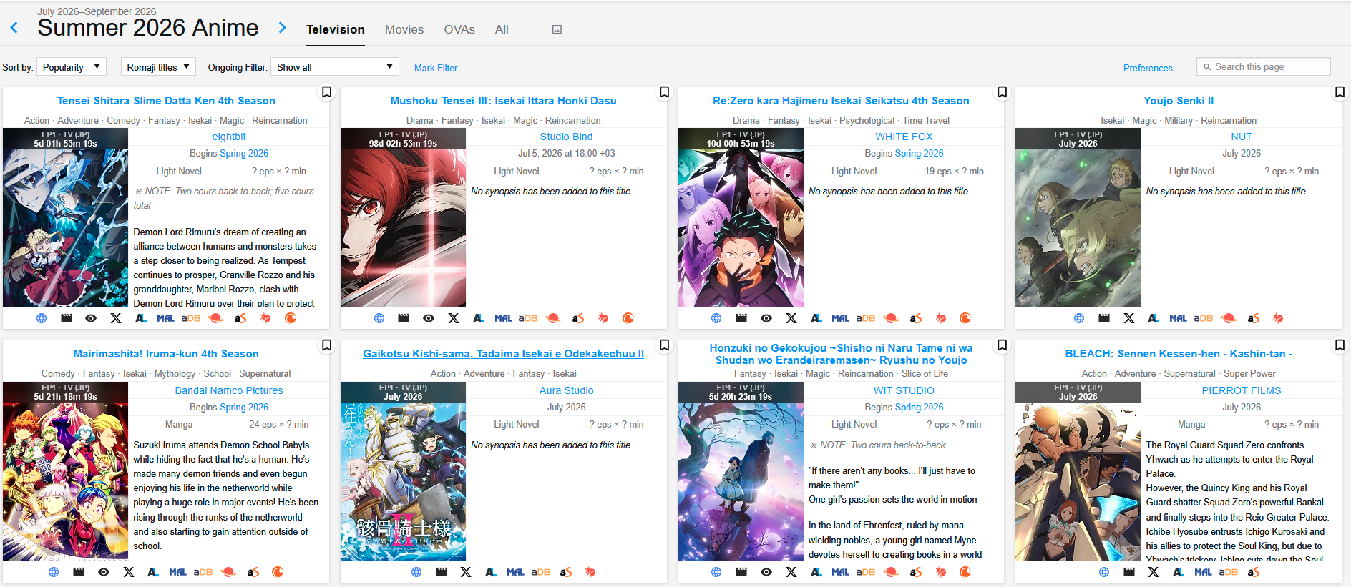The image size is (1351, 587).
Task: Bookmark Youjo Senki II
Action: click(1340, 92)
